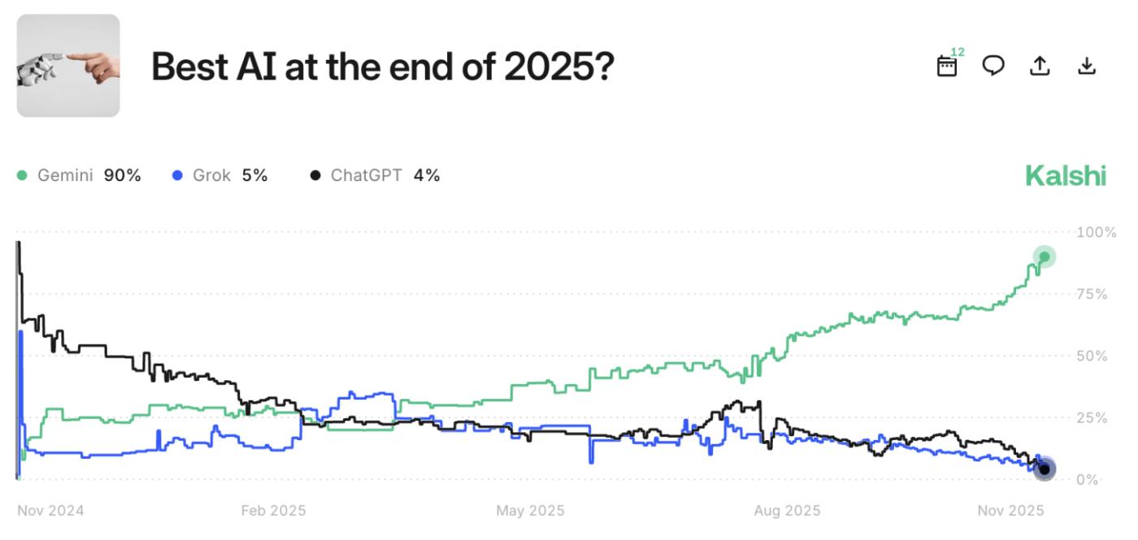The width and height of the screenshot is (1138, 540).
Task: Click the Feb 2025 axis label
Action: [273, 511]
